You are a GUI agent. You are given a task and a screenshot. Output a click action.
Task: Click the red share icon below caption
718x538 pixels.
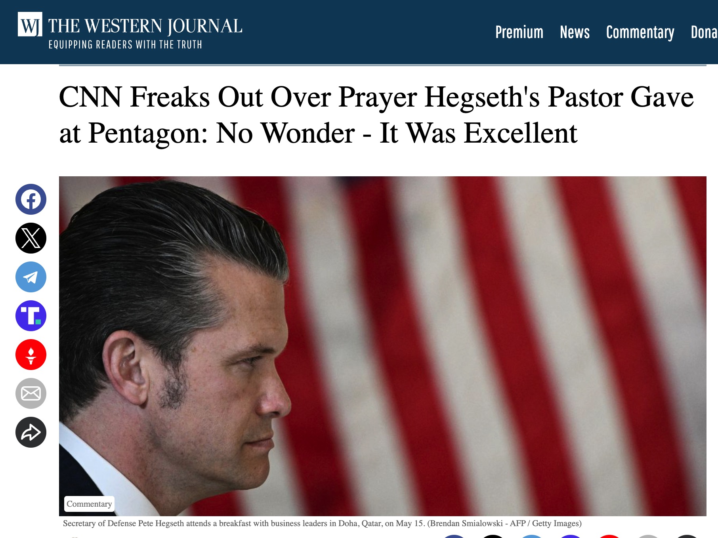click(609, 536)
